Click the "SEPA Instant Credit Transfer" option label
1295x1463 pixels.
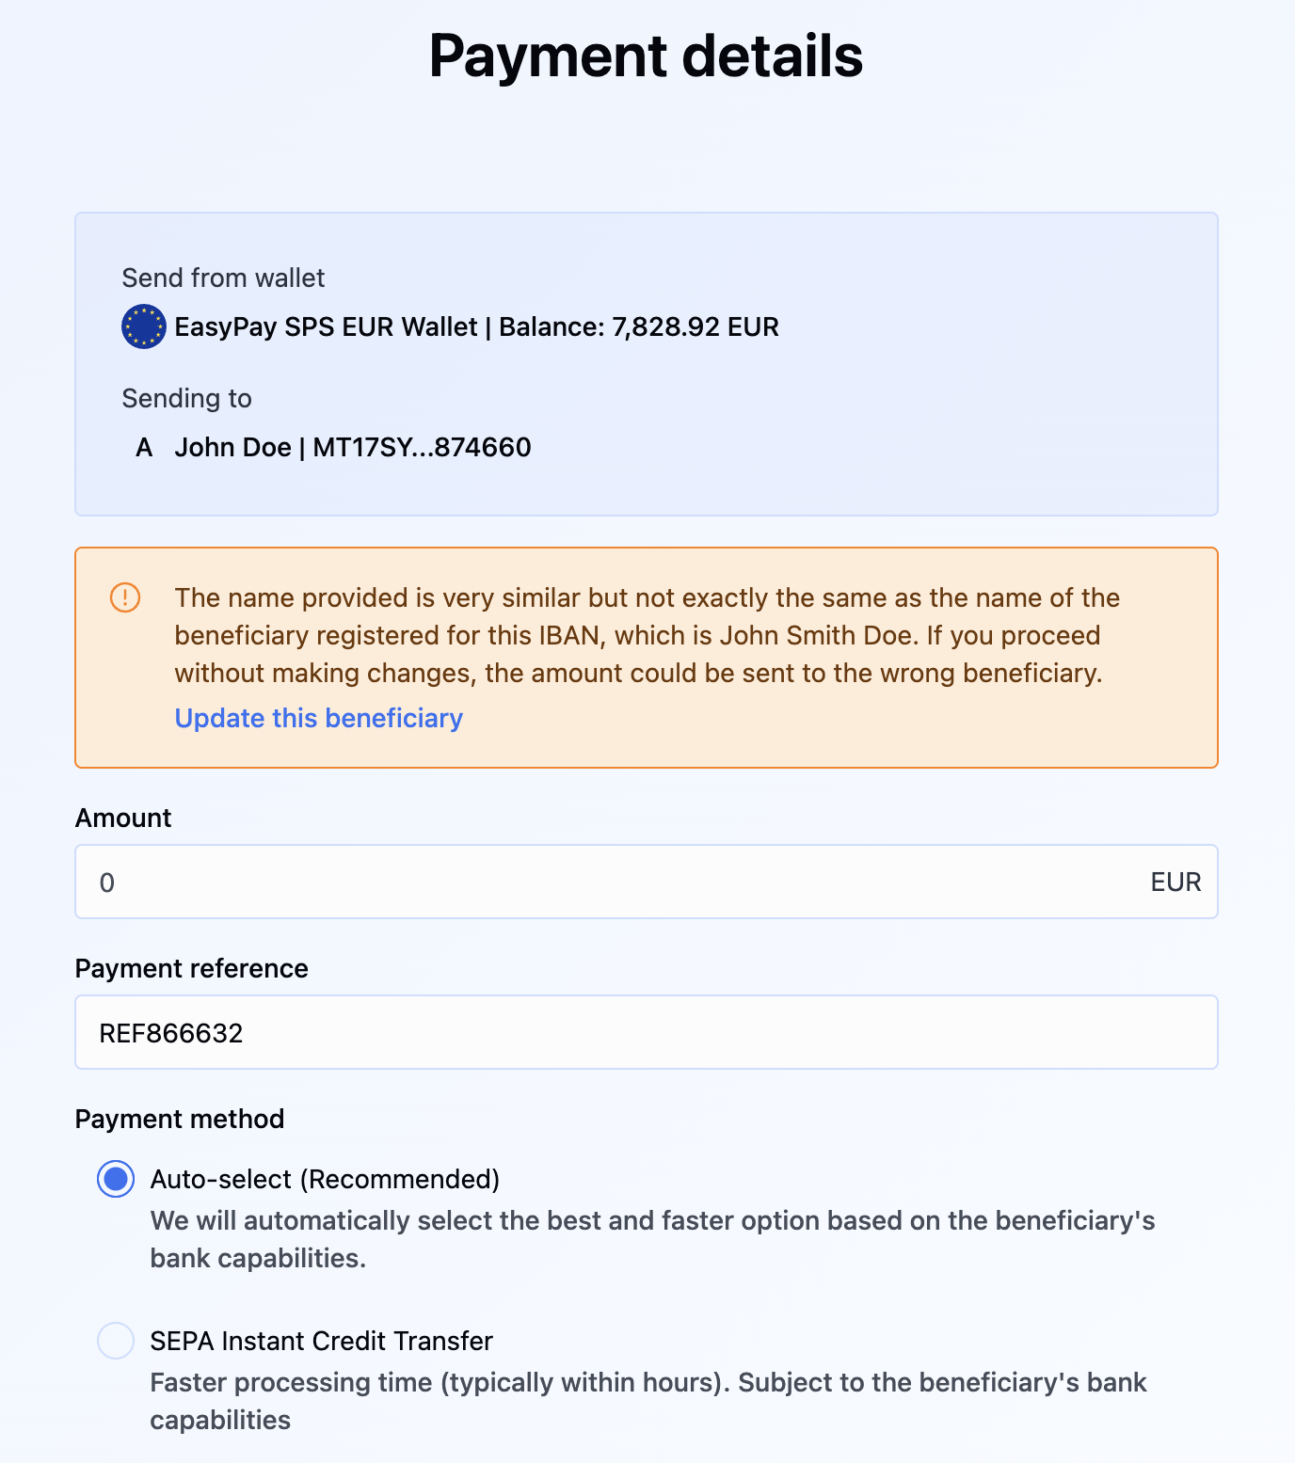(x=321, y=1341)
